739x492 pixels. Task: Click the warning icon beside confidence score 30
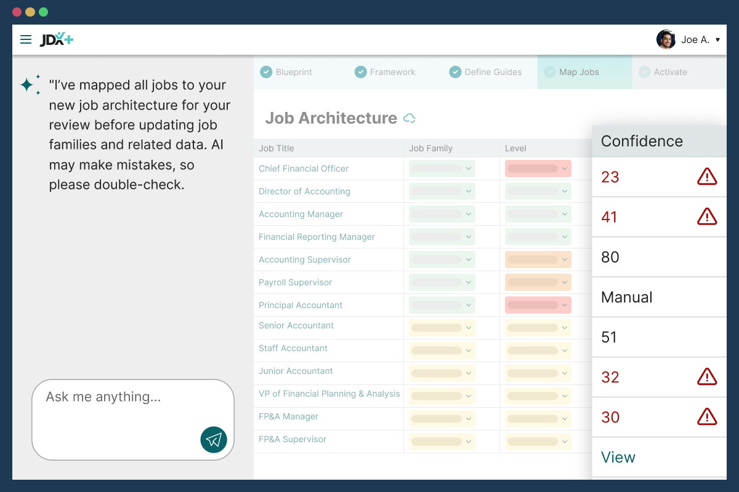[707, 417]
